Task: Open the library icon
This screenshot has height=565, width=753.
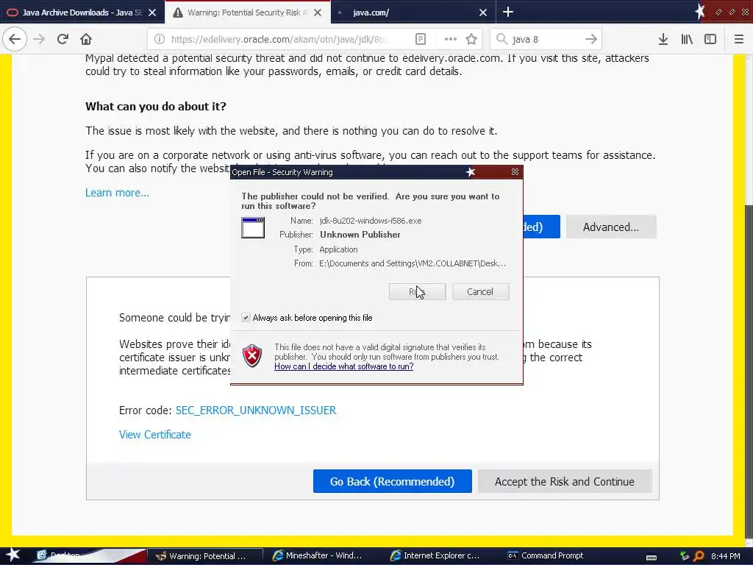Action: click(x=687, y=39)
